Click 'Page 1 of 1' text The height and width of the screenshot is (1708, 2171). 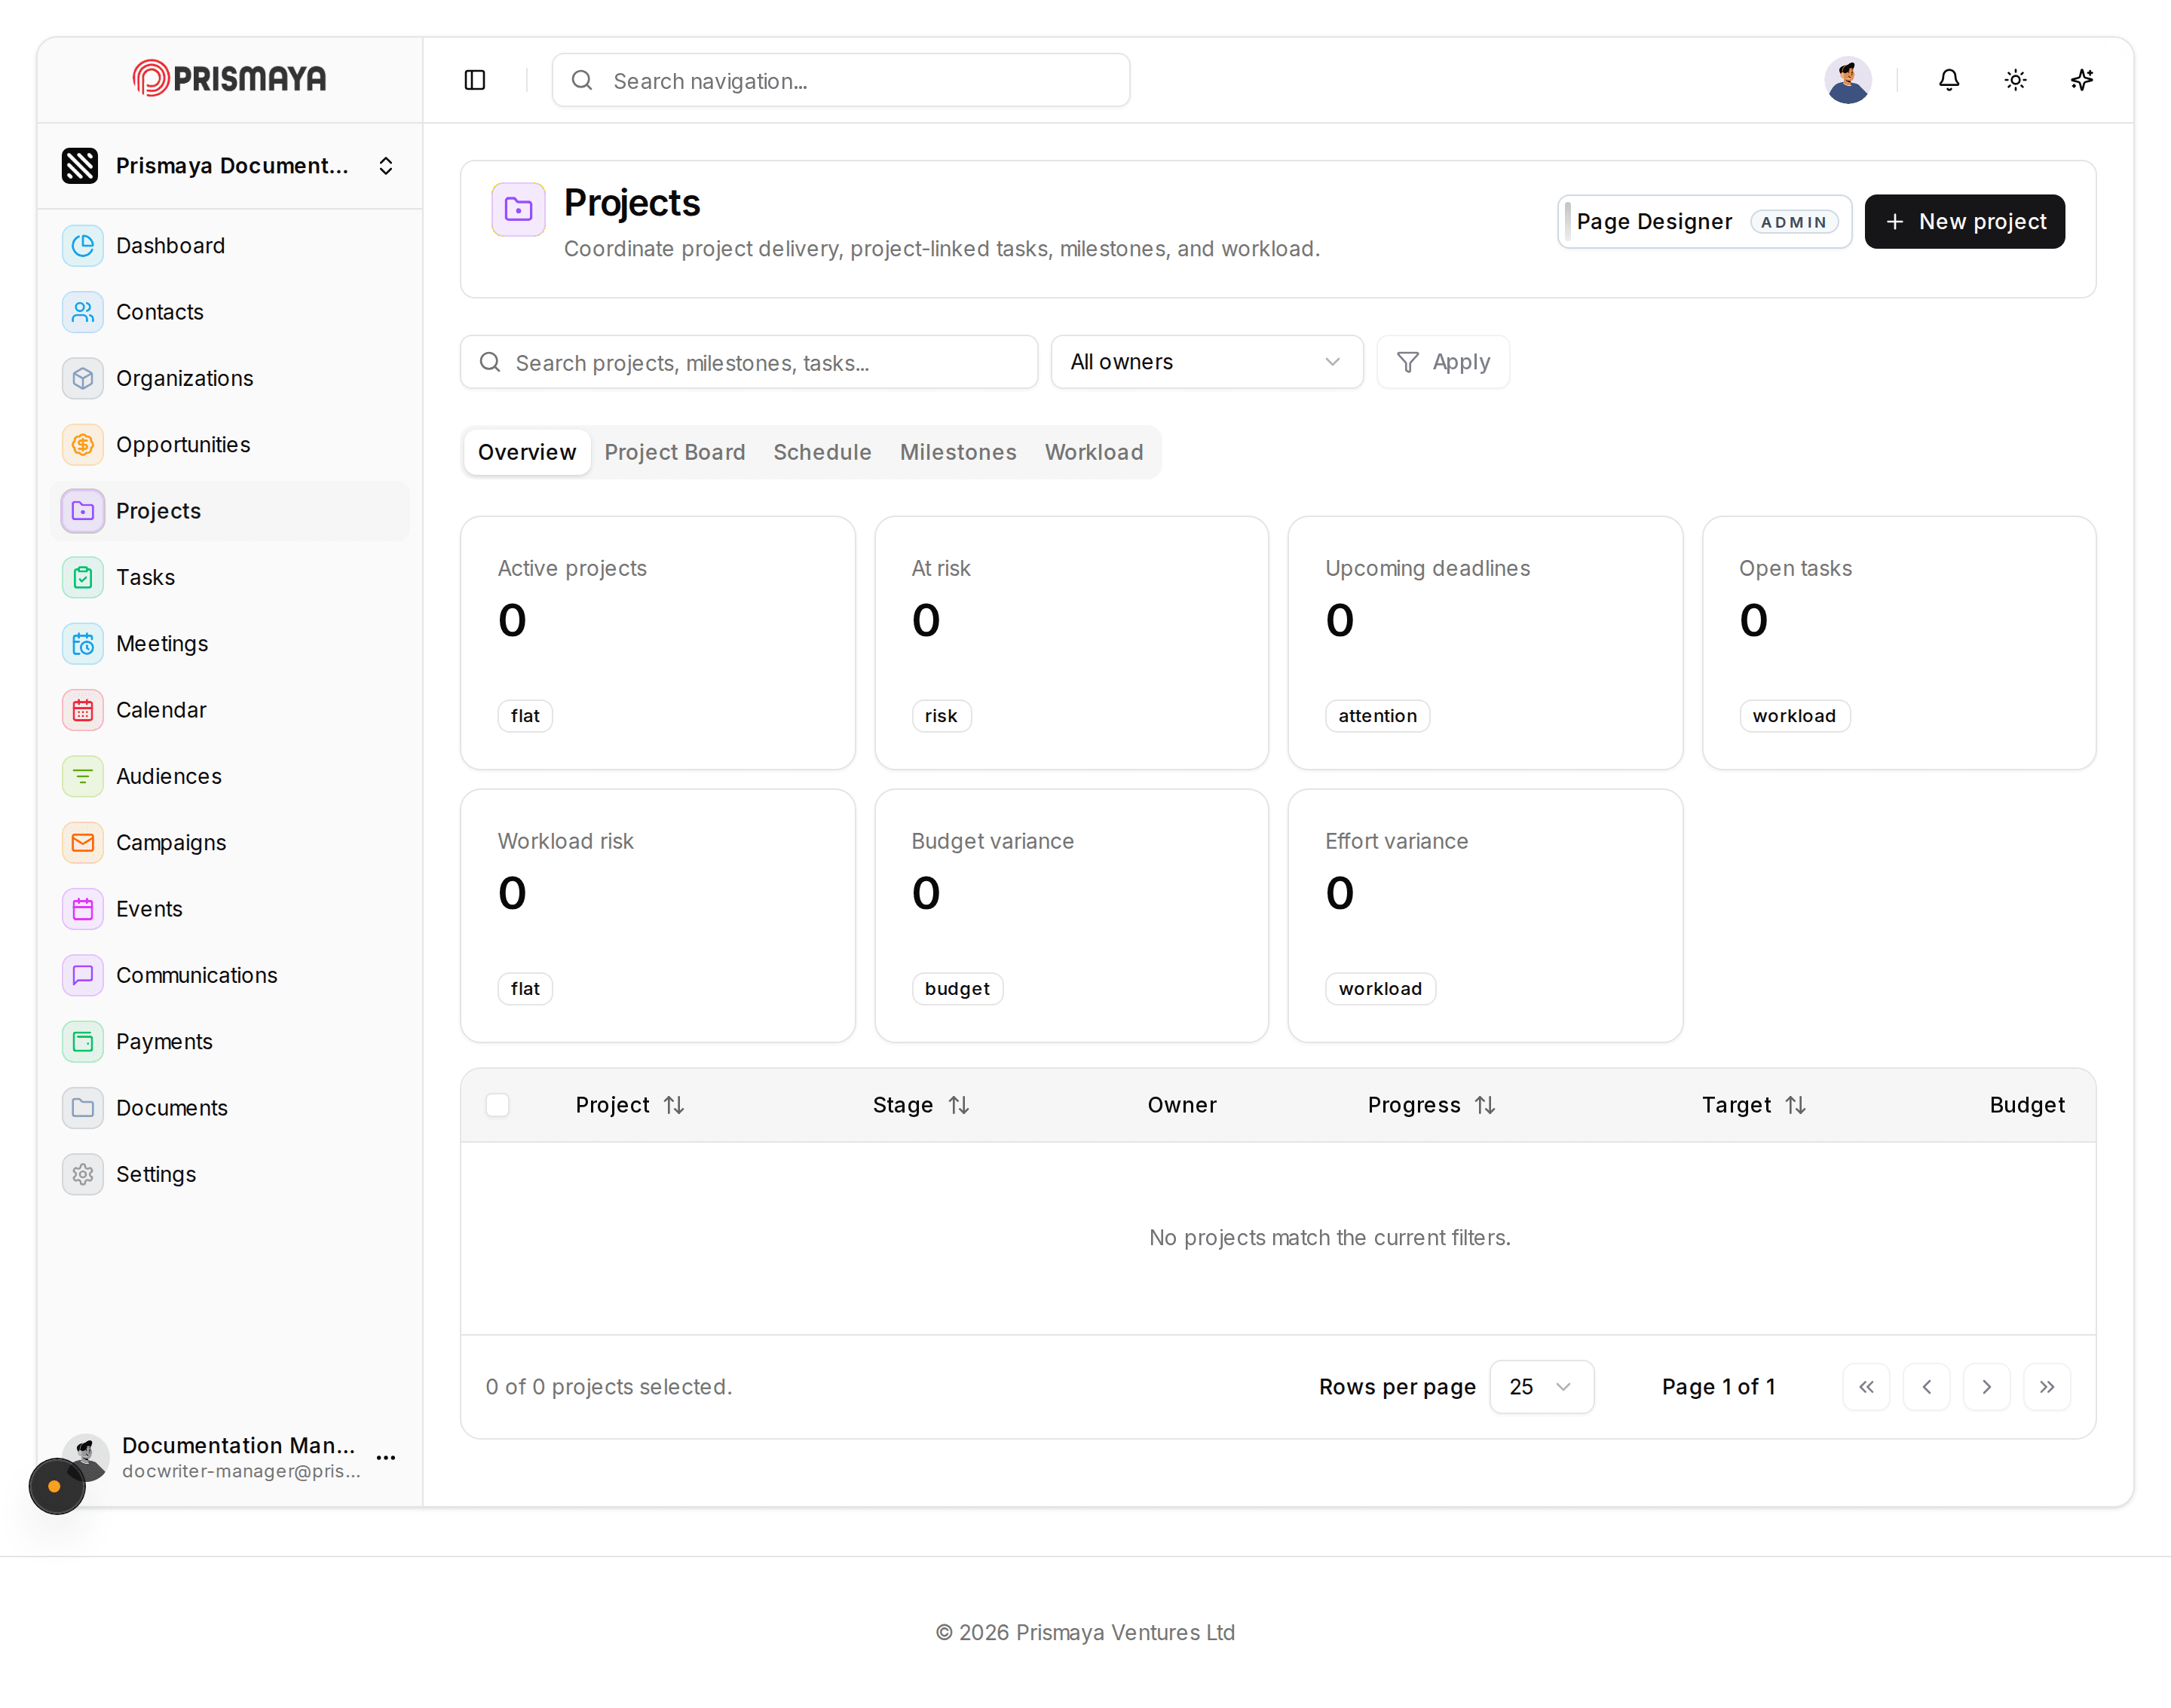(x=1719, y=1387)
